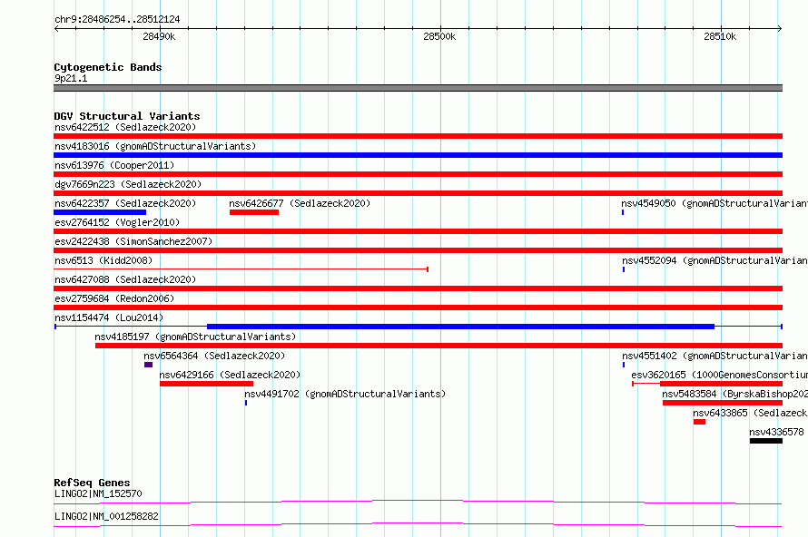The height and width of the screenshot is (537, 808).
Task: Click the nsv6422512 (Sedlazeck2020) variant label
Action: 125,127
